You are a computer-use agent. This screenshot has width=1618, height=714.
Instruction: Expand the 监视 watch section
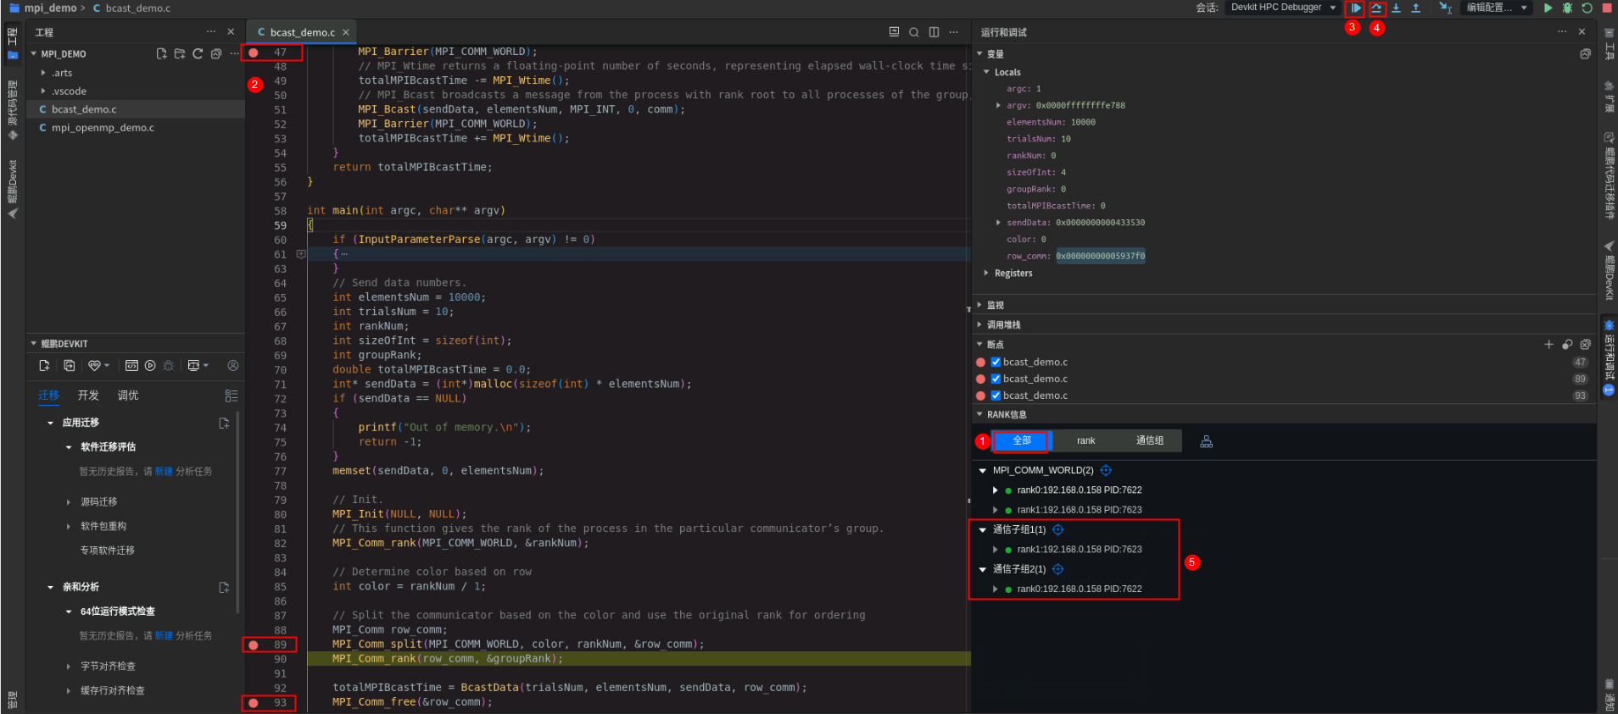(x=979, y=305)
